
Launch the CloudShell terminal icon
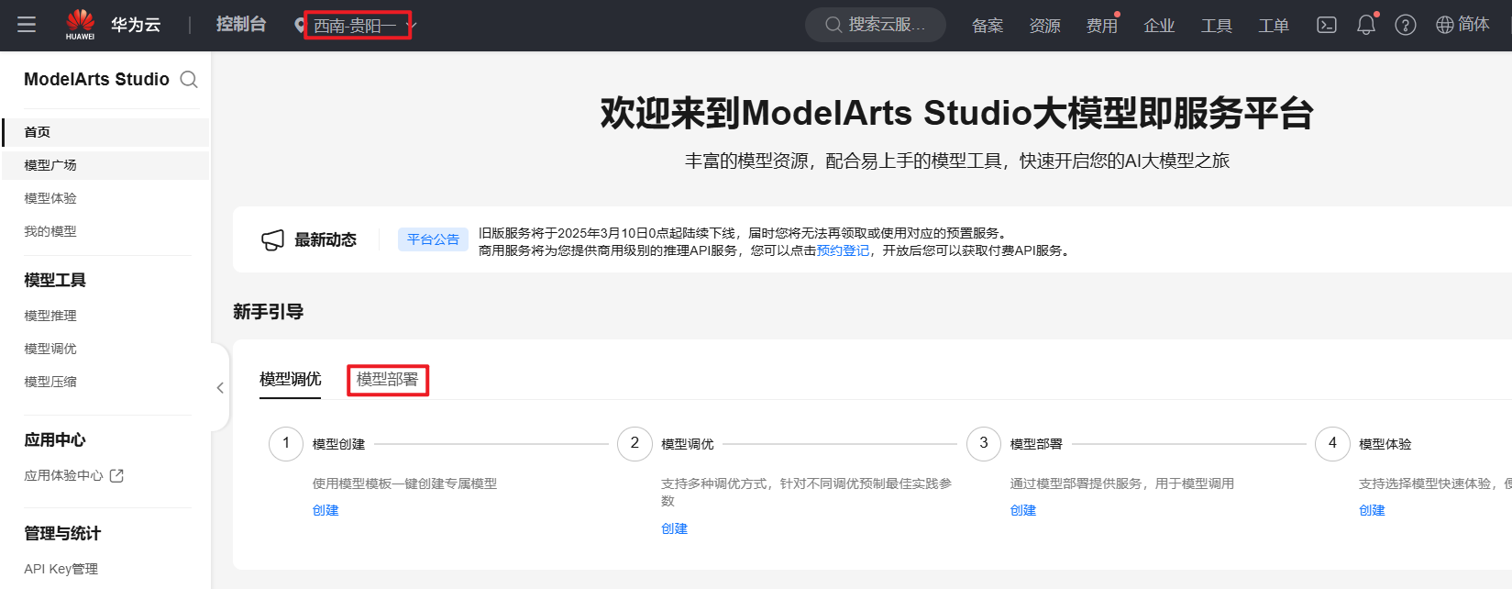1327,25
